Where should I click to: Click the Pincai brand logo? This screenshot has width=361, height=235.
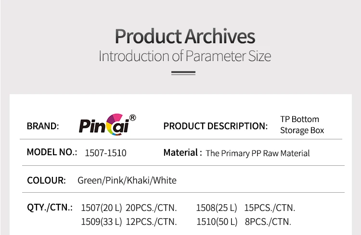click(107, 124)
